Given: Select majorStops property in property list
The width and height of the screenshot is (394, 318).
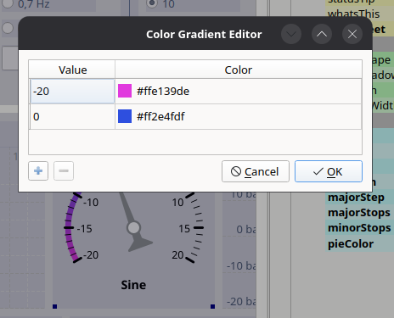Looking at the screenshot, I should coord(359,212).
